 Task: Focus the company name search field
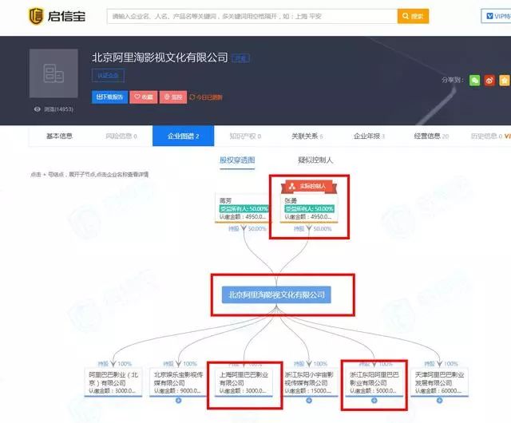click(x=252, y=16)
